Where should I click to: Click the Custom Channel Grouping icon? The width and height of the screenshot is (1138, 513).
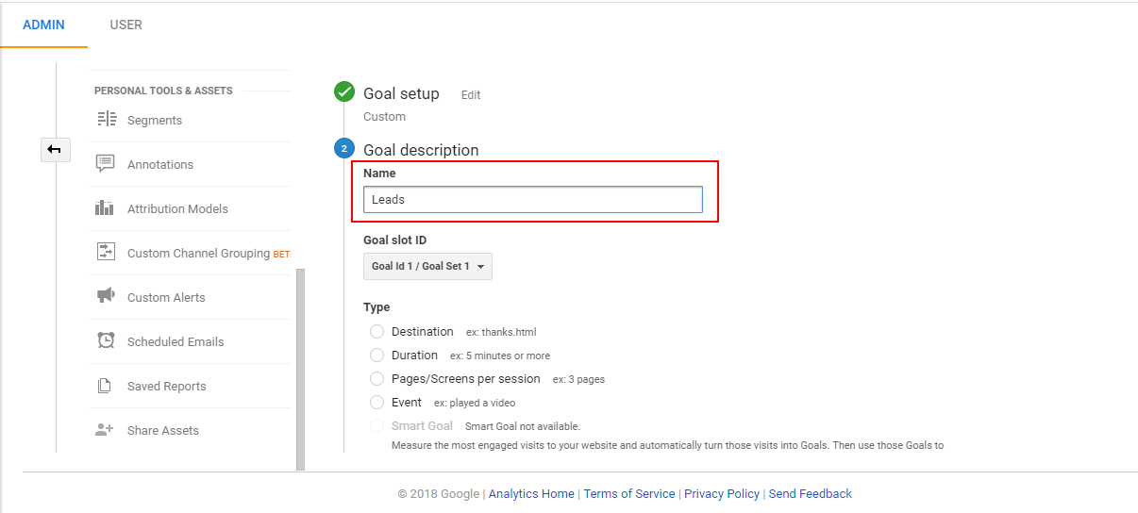pyautogui.click(x=106, y=253)
